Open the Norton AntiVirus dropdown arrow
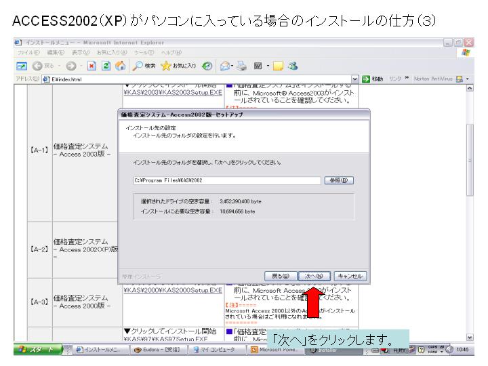This screenshot has height=366, width=488. pyautogui.click(x=468, y=79)
